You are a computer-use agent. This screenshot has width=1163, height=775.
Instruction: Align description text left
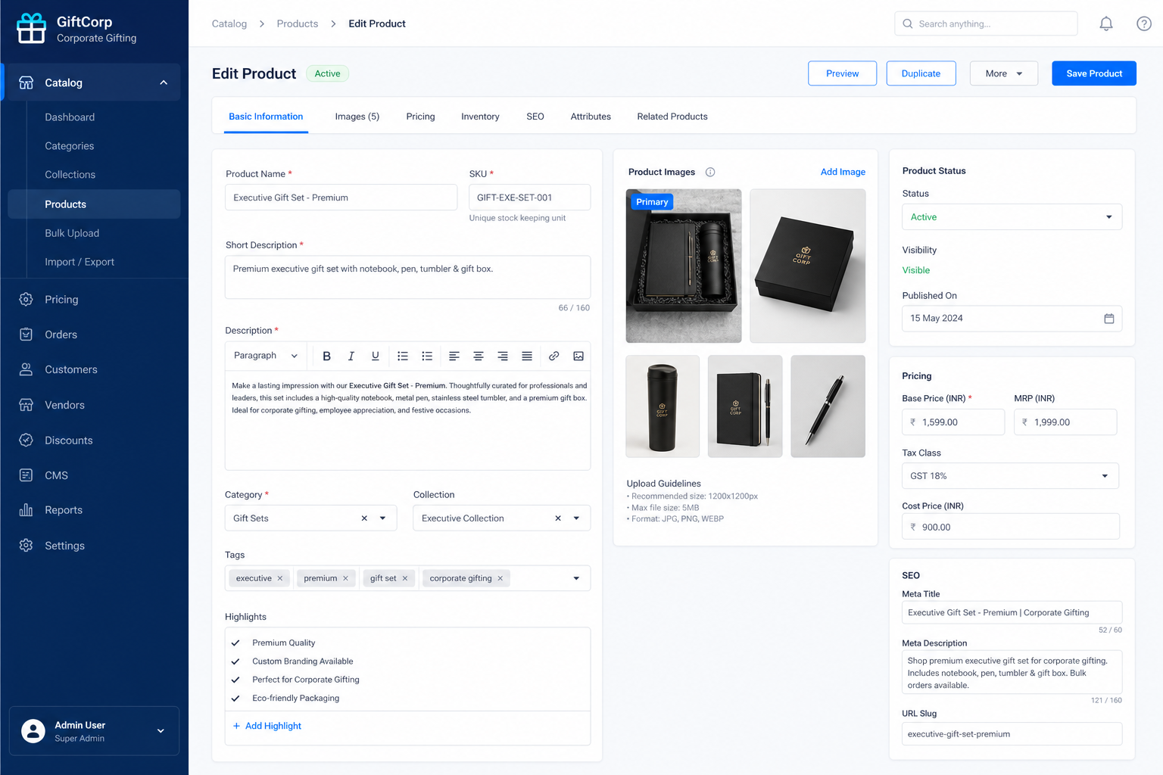454,356
